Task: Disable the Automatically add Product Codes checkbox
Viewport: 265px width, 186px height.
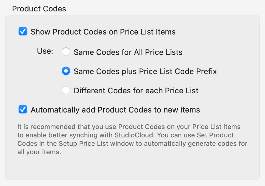Action: tap(23, 109)
